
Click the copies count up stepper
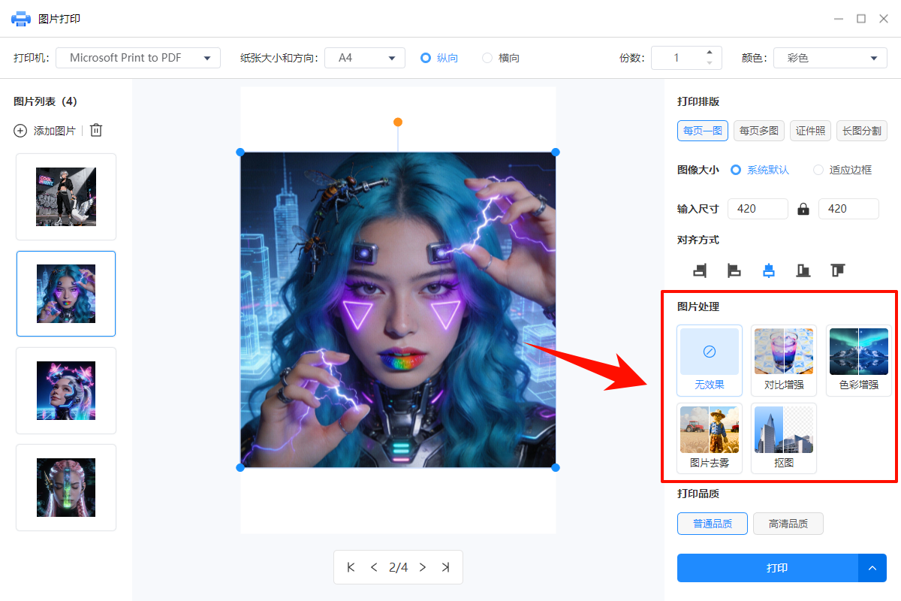(x=709, y=53)
